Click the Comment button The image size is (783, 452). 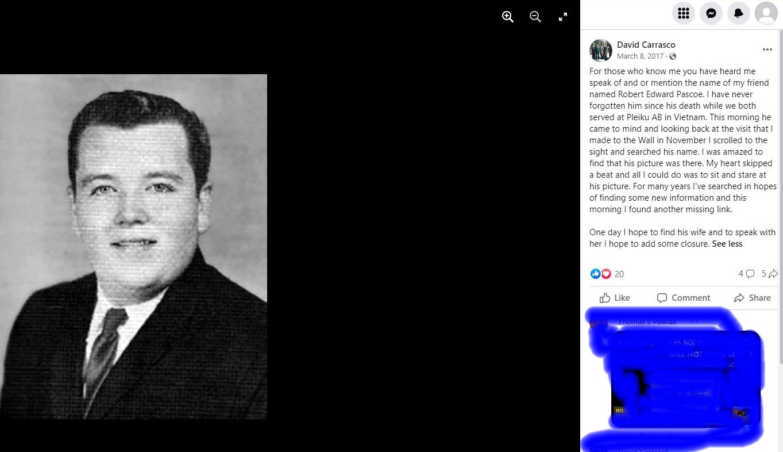684,298
